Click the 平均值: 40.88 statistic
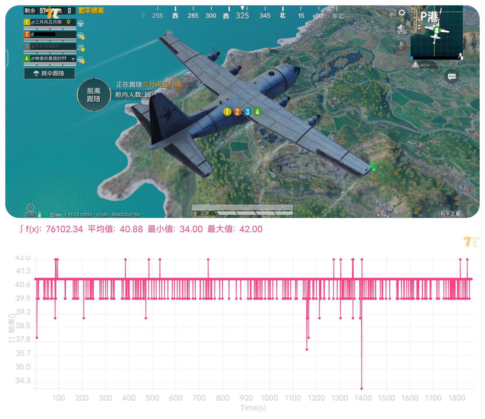 [115, 229]
